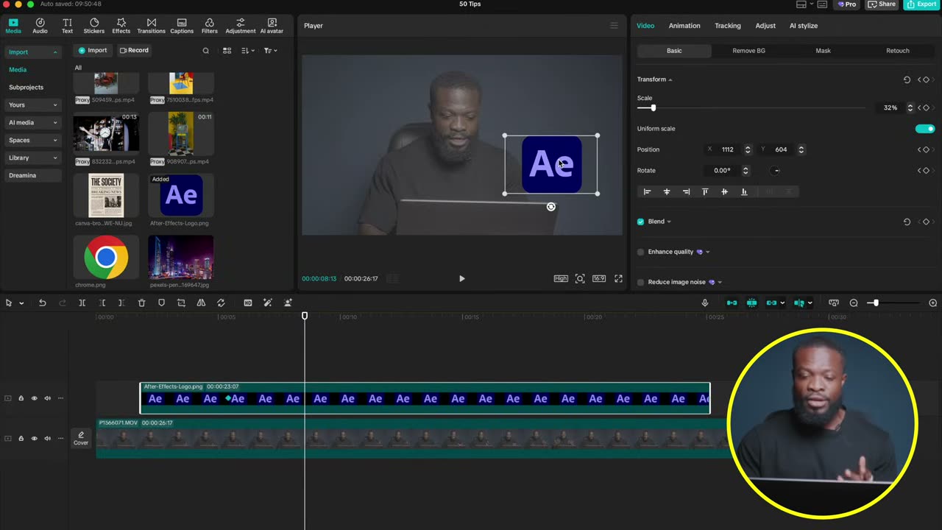The width and height of the screenshot is (942, 530).
Task: Click the Rotate dial control
Action: pyautogui.click(x=776, y=171)
